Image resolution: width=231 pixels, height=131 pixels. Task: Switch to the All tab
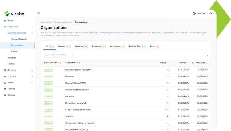point(50,47)
